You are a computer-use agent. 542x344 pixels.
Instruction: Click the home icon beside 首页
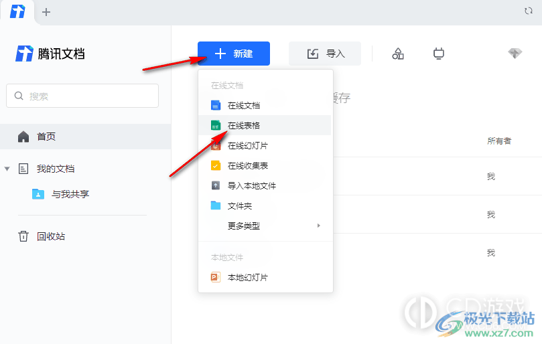click(x=23, y=137)
